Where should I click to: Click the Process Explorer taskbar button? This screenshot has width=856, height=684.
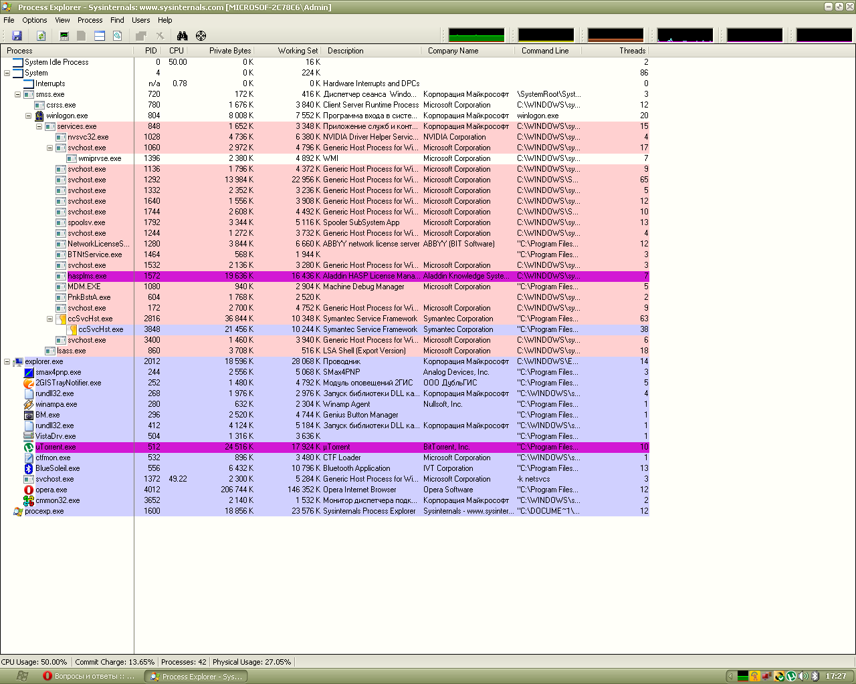click(196, 676)
